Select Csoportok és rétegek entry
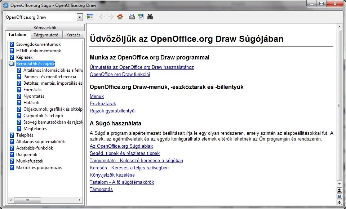This screenshot has width=346, height=209. (x=43, y=116)
